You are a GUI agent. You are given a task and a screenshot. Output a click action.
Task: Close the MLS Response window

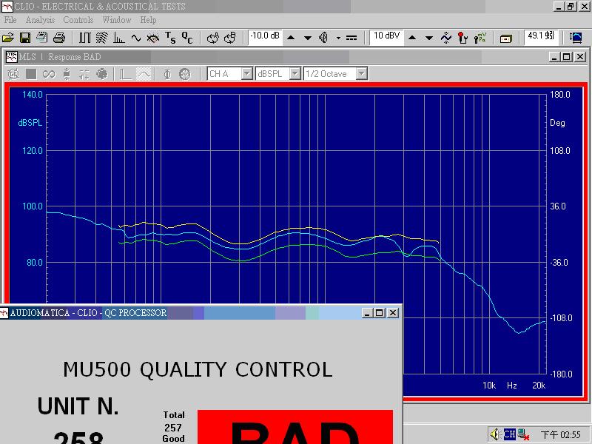(580, 57)
